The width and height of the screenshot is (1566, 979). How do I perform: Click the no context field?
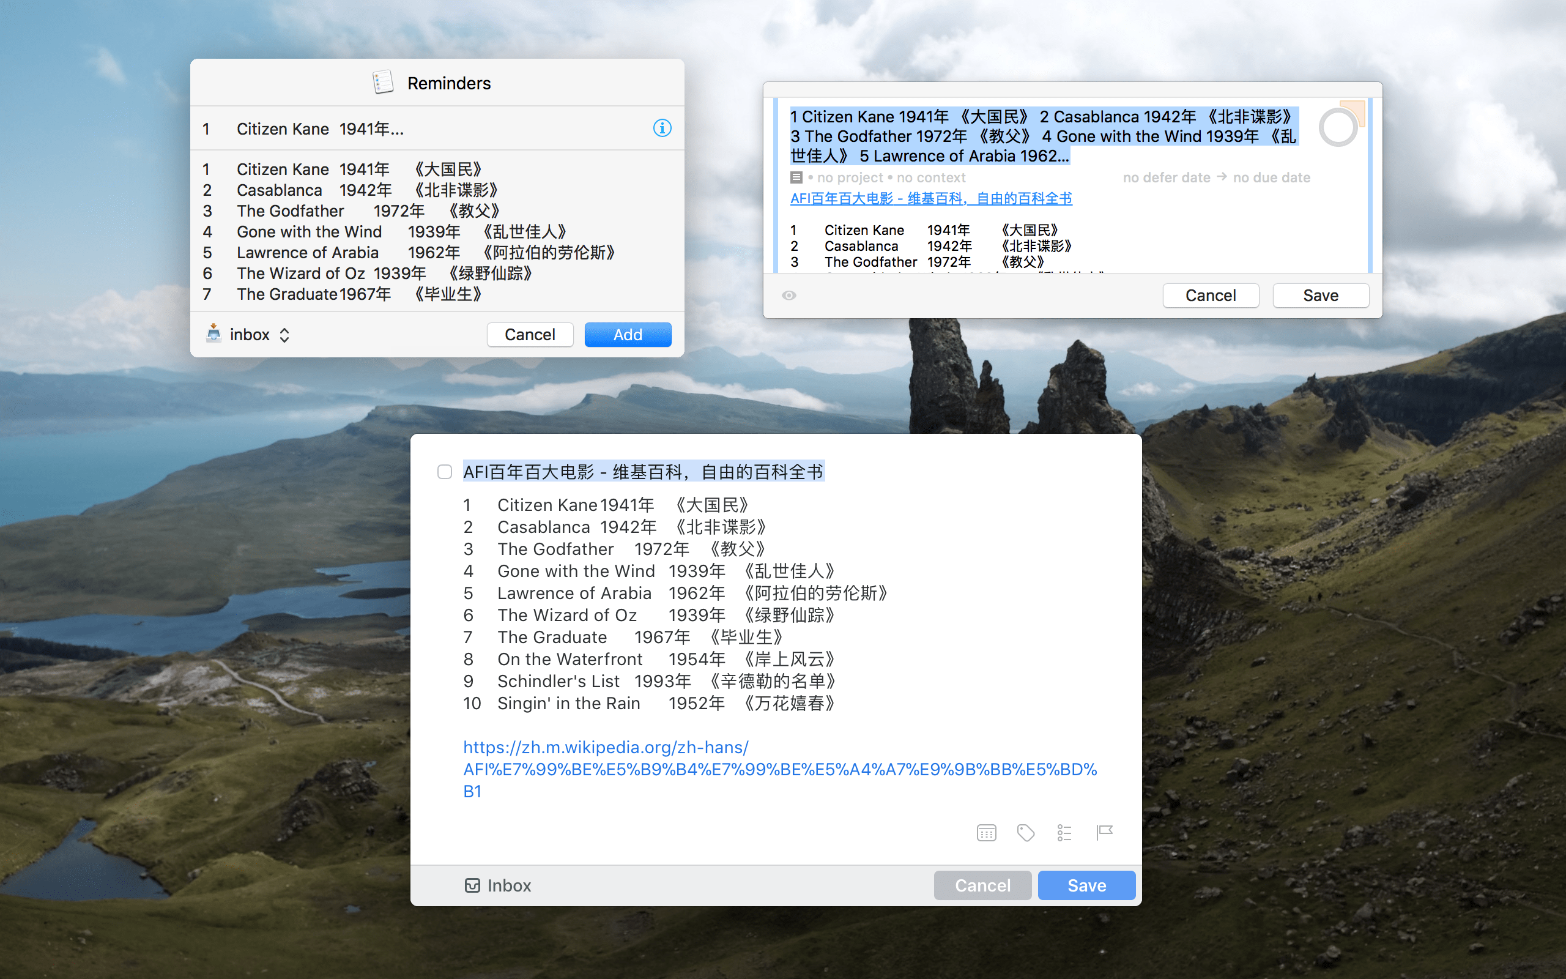point(930,177)
